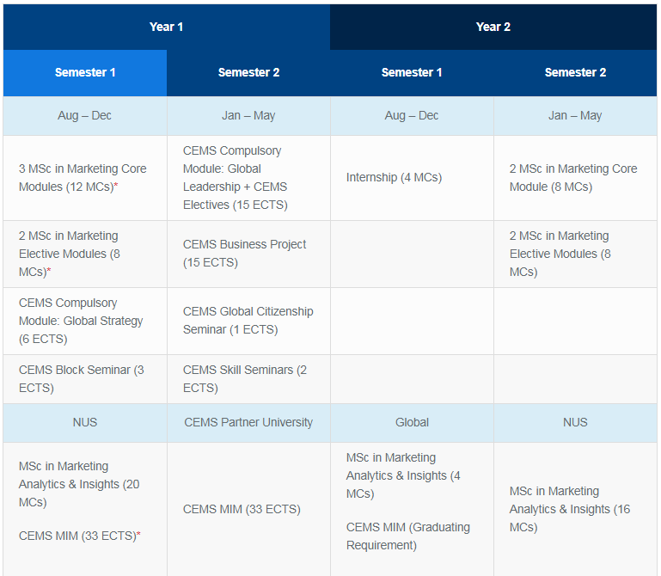The width and height of the screenshot is (661, 576).
Task: Click CEMS Global Citizenship Seminar (1 ECTS)
Action: tap(248, 321)
